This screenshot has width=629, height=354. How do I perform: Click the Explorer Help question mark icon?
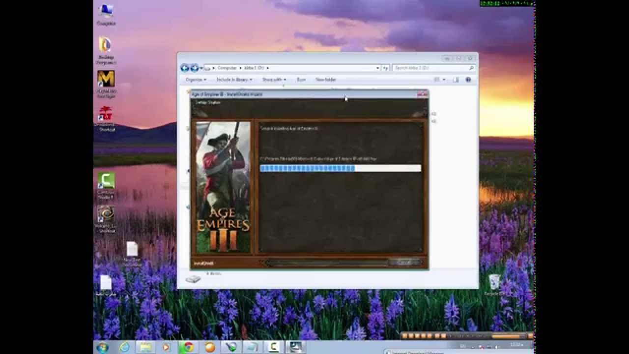pyautogui.click(x=468, y=80)
